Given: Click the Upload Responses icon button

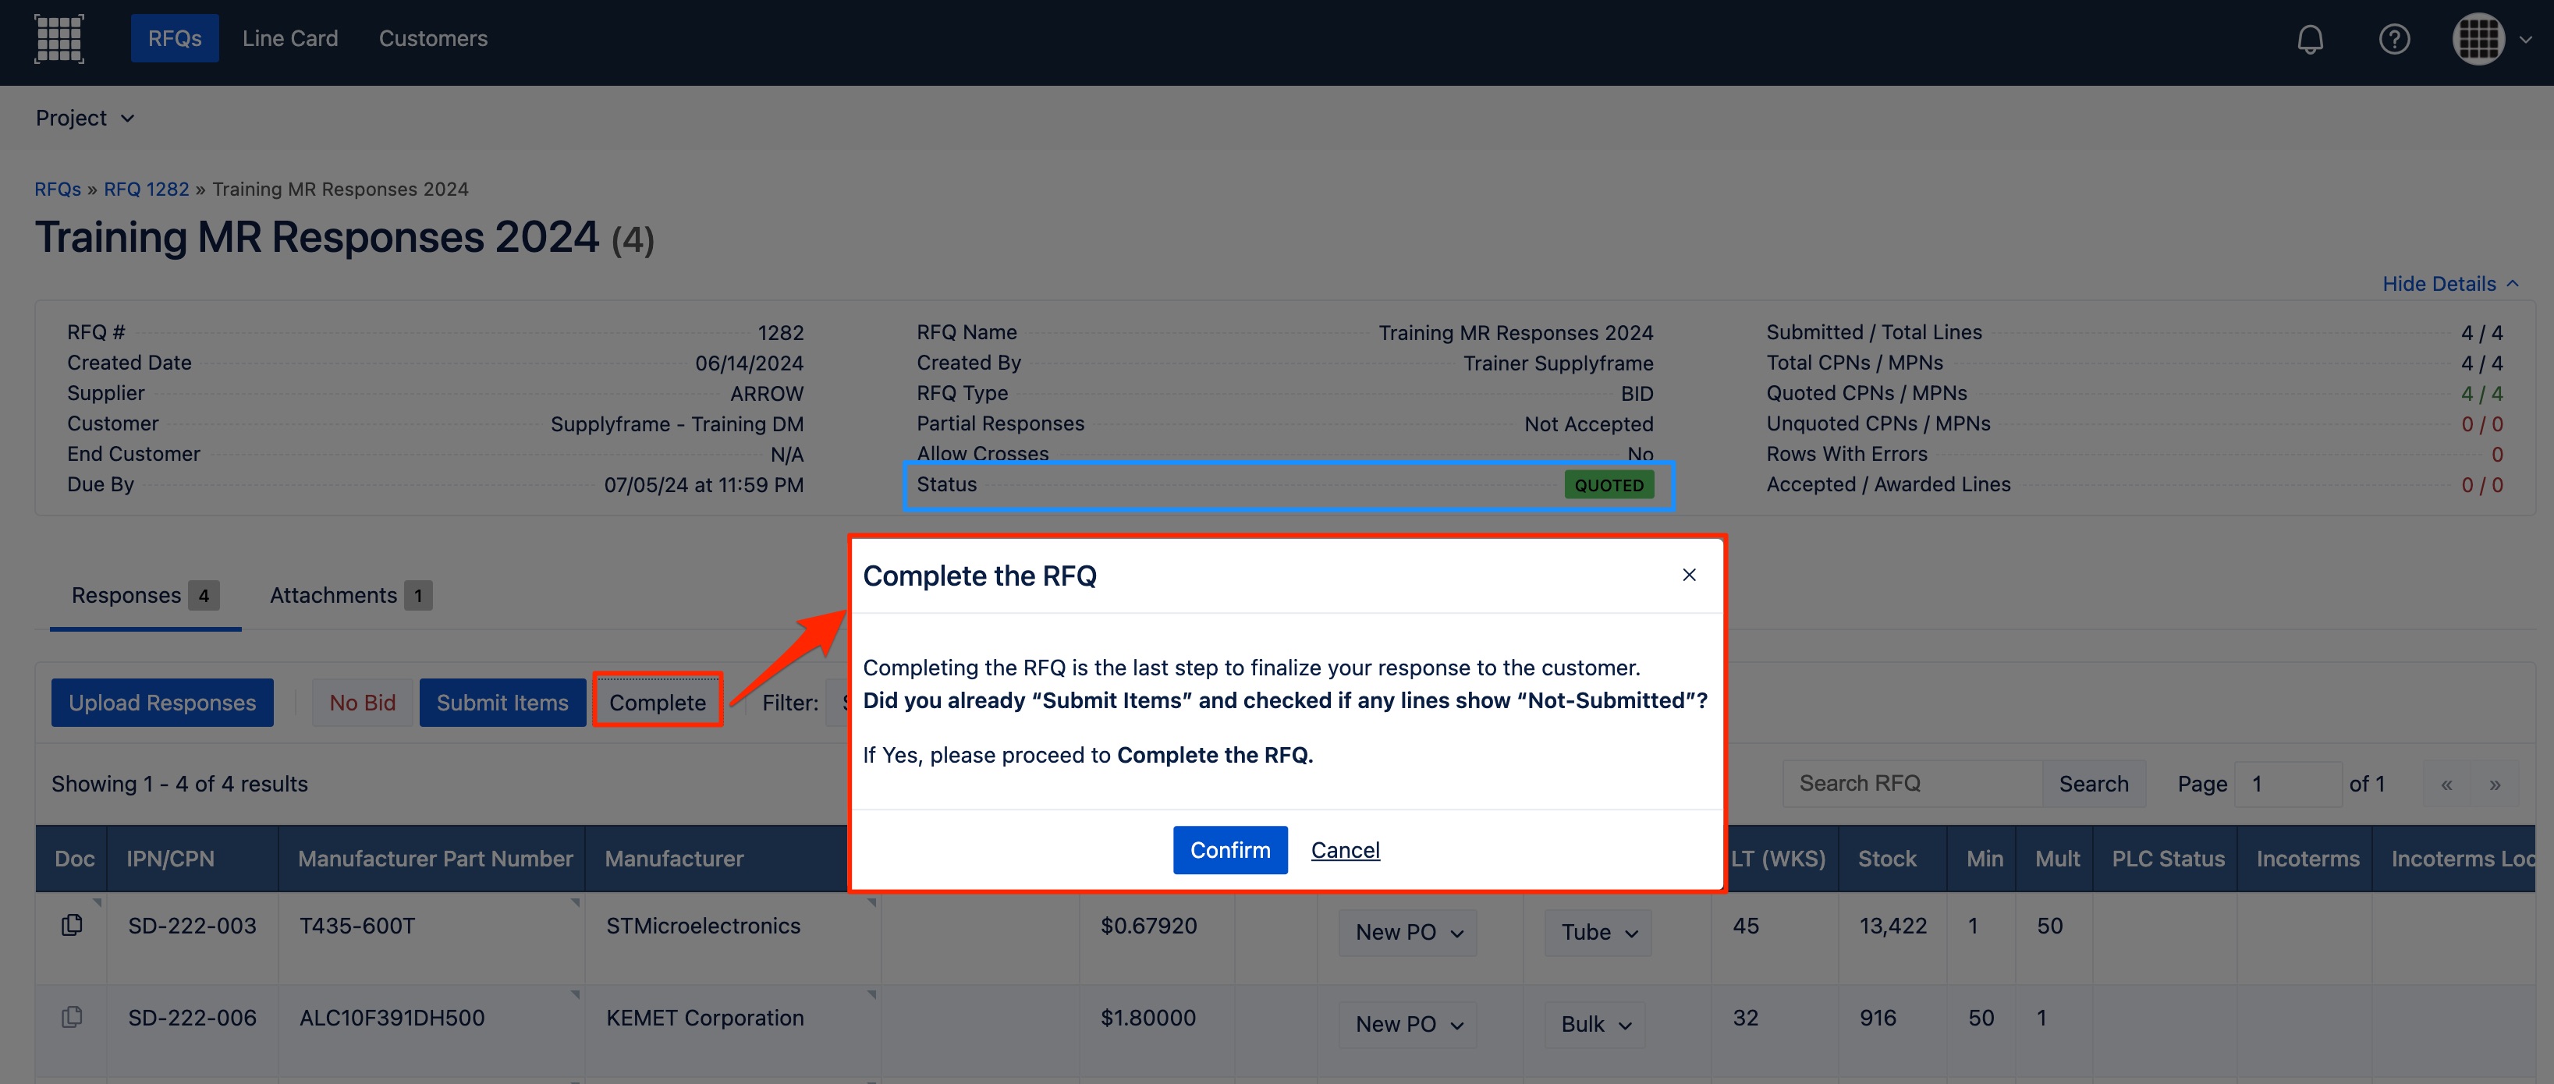Looking at the screenshot, I should pyautogui.click(x=161, y=703).
